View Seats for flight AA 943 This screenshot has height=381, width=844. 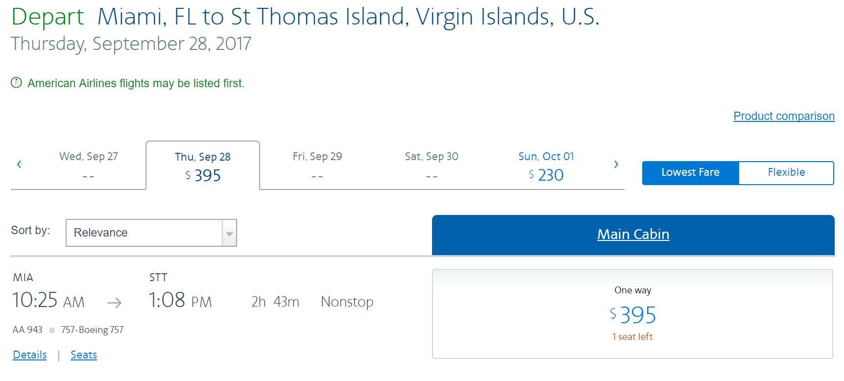point(84,355)
